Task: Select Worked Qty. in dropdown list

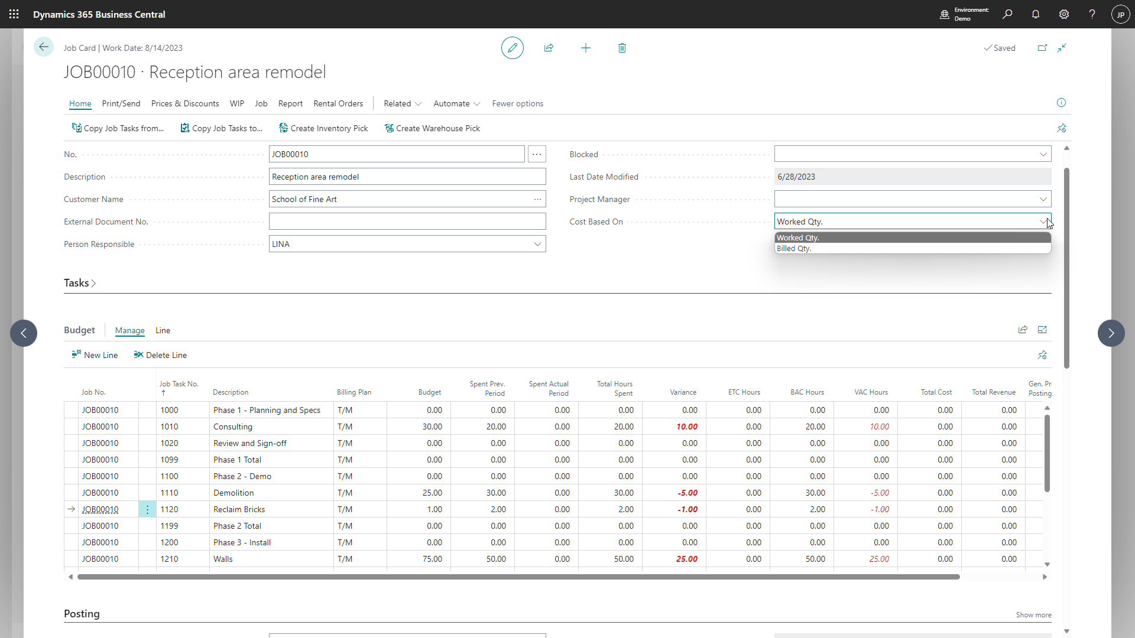Action: click(x=913, y=237)
